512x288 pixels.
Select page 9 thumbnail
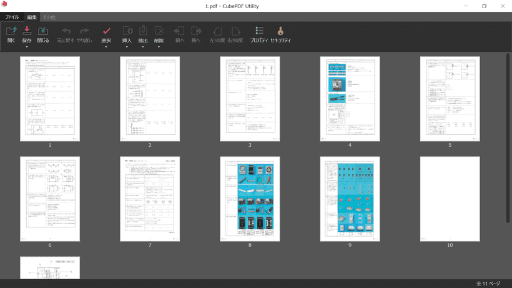[350, 199]
